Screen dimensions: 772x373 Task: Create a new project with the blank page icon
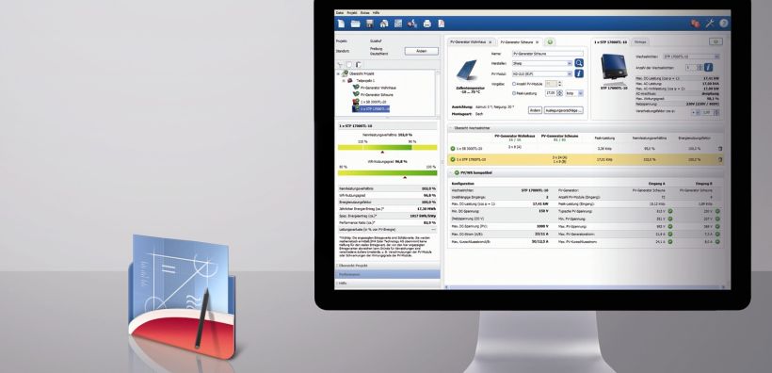click(341, 24)
